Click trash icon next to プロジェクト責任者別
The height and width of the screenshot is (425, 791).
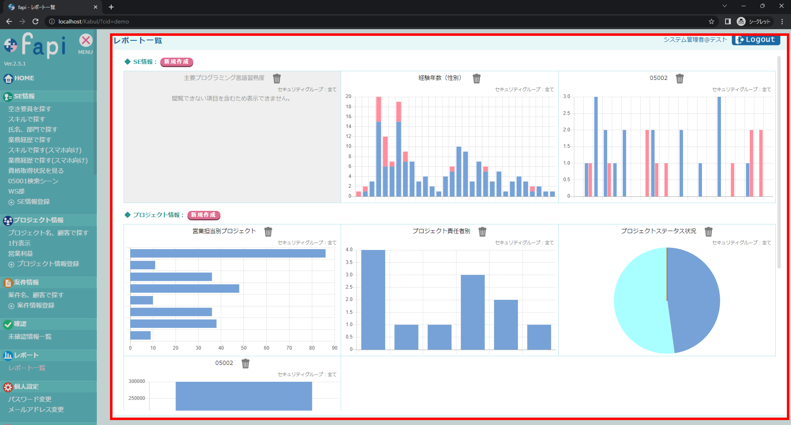click(482, 231)
